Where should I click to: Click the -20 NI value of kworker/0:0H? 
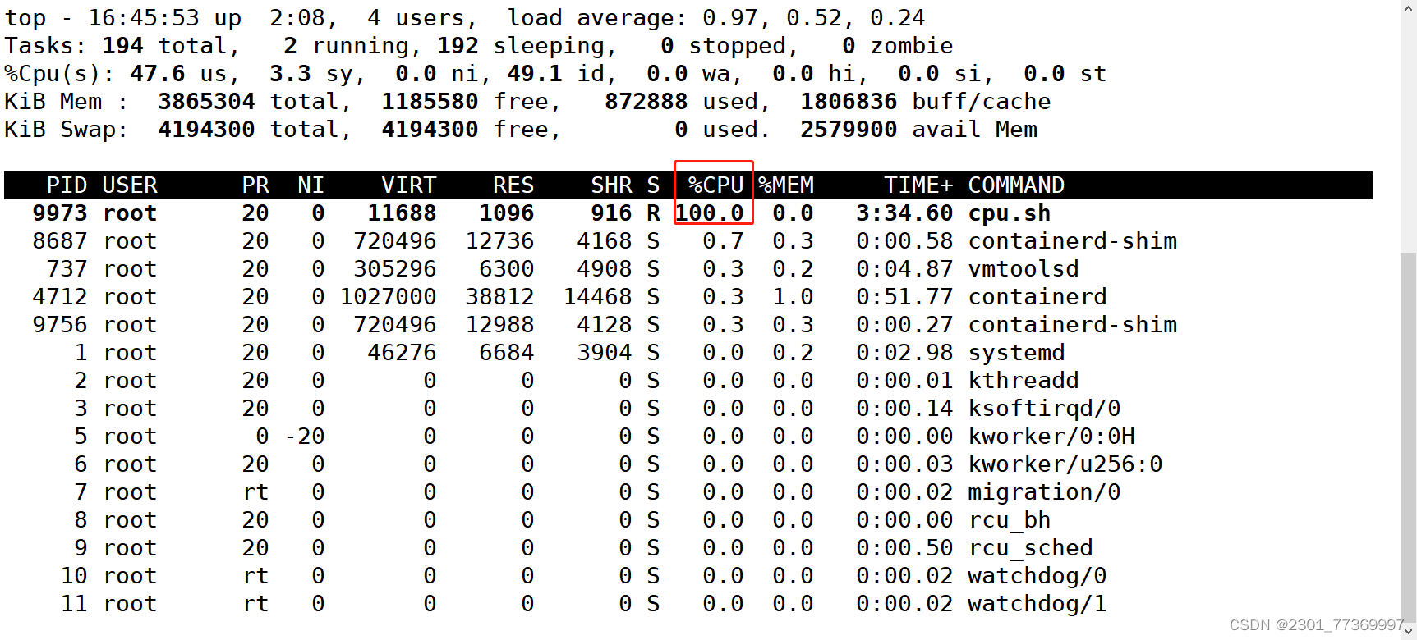[304, 437]
